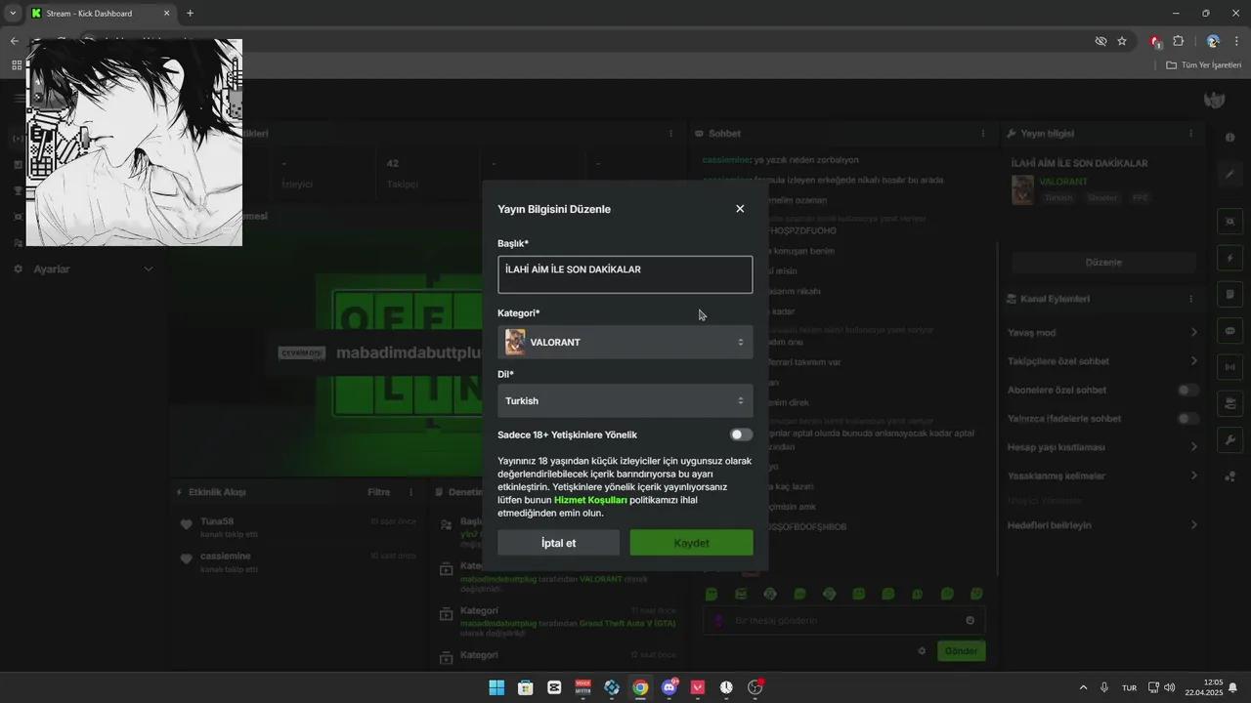Click the wrench icon in right sidebar
The image size is (1251, 703).
[x=1229, y=440]
